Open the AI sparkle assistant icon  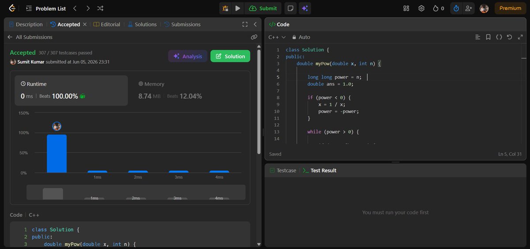point(304,8)
